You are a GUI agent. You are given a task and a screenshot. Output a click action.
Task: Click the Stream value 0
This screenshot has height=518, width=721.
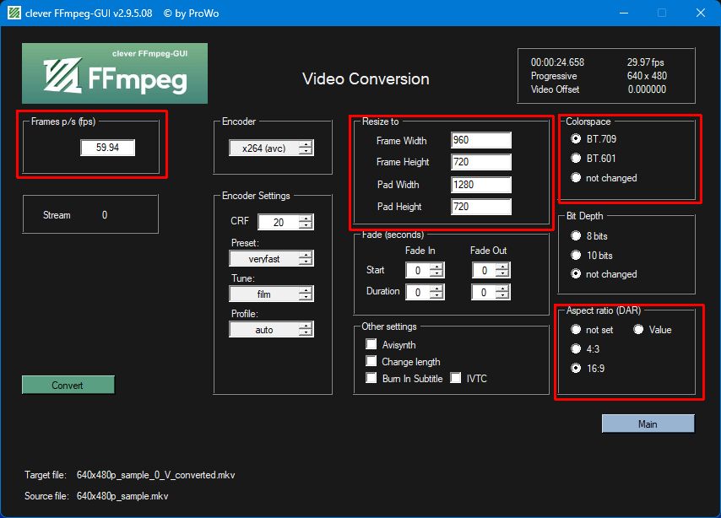(105, 214)
